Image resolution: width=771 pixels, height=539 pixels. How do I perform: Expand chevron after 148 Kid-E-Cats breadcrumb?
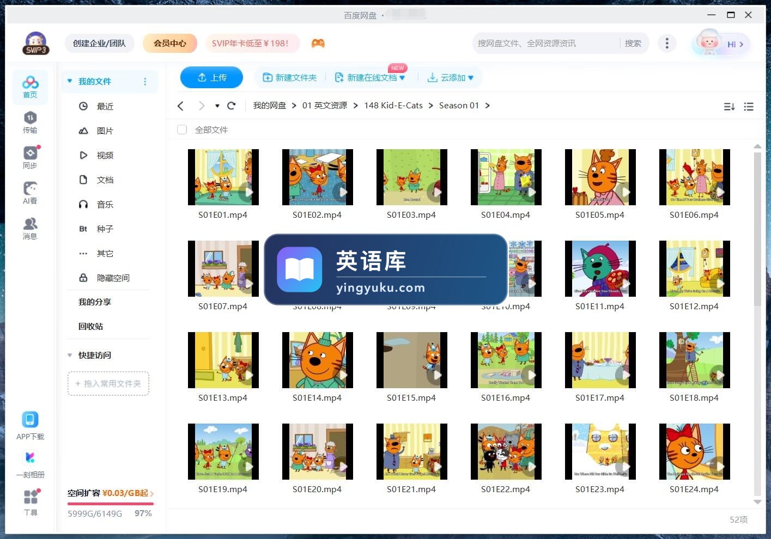(431, 106)
